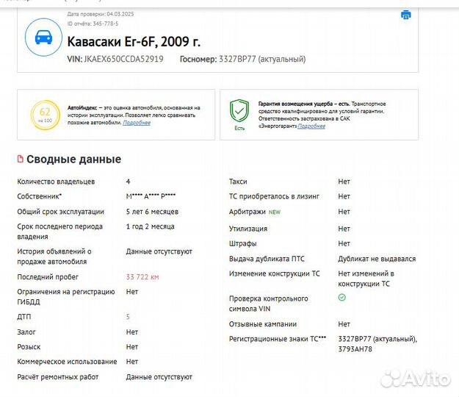The image size is (459, 397).
Task: Click the green VIN check mark icon
Action: [342, 298]
